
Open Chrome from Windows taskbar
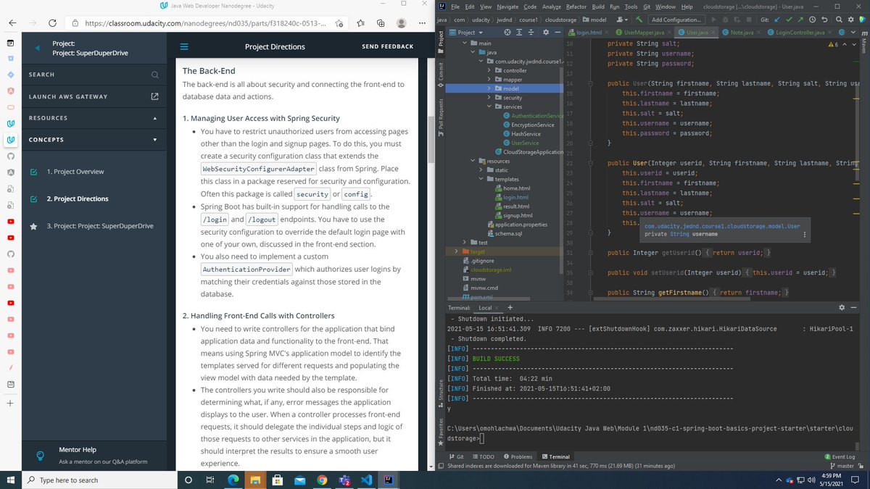pyautogui.click(x=322, y=480)
